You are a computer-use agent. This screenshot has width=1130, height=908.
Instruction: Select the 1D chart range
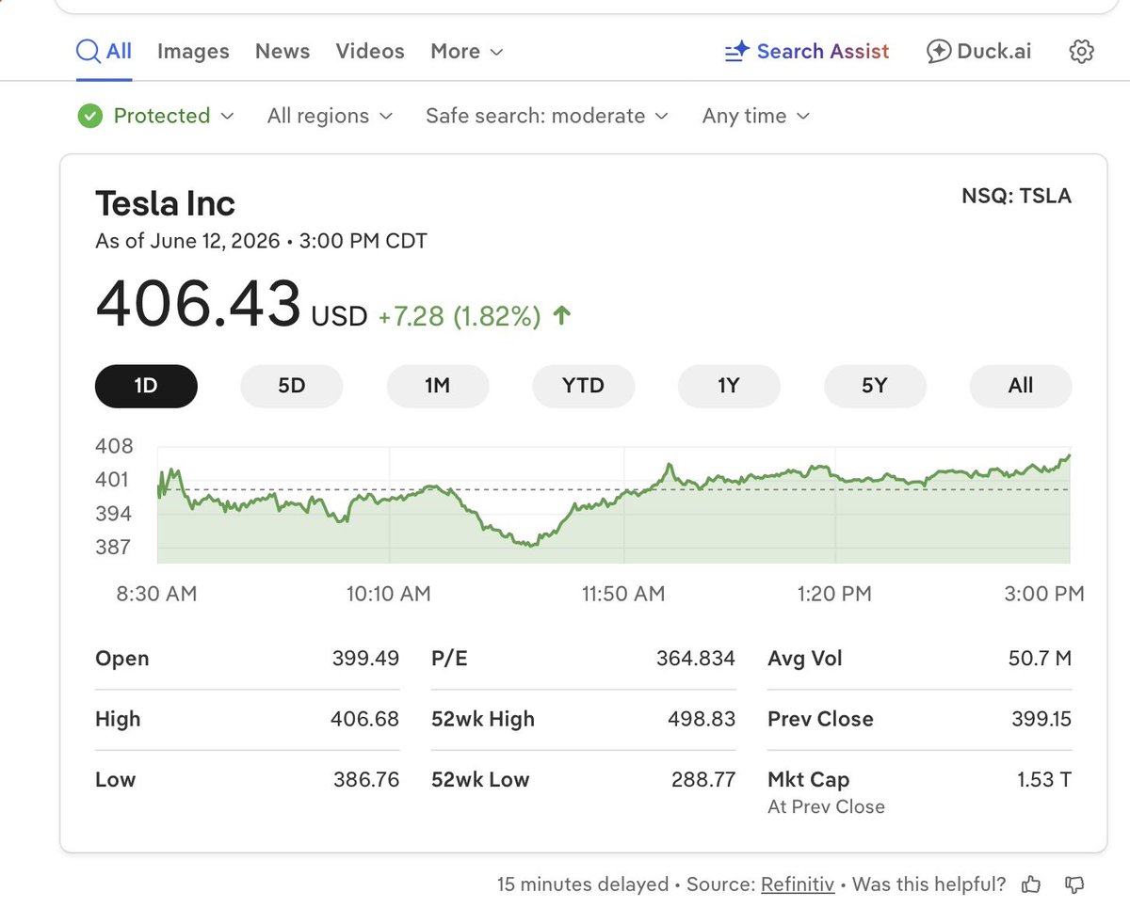(146, 386)
